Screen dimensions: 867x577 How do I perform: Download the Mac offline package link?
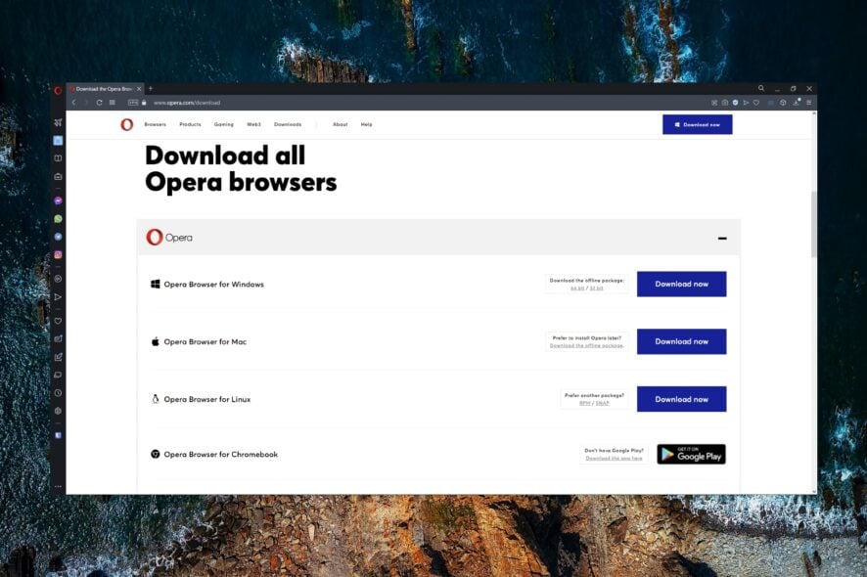coord(587,346)
